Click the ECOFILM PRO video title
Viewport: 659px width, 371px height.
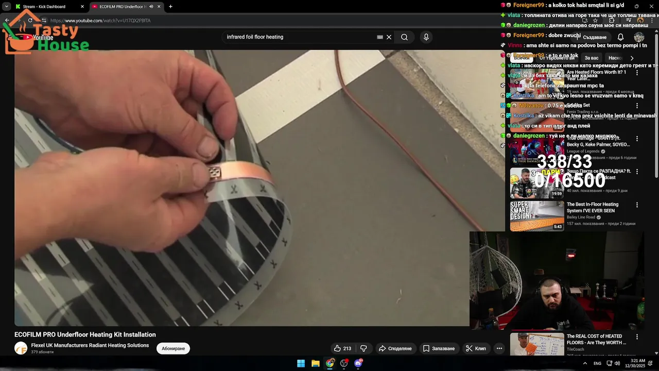click(85, 334)
